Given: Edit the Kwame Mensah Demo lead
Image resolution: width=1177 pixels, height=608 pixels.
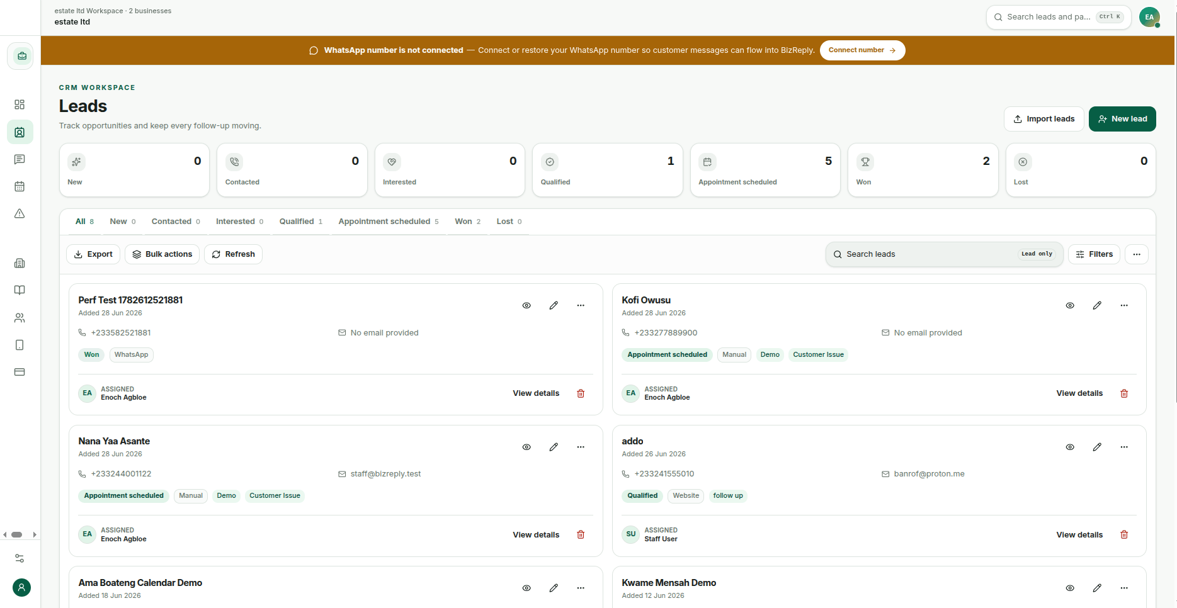Looking at the screenshot, I should click(1097, 588).
